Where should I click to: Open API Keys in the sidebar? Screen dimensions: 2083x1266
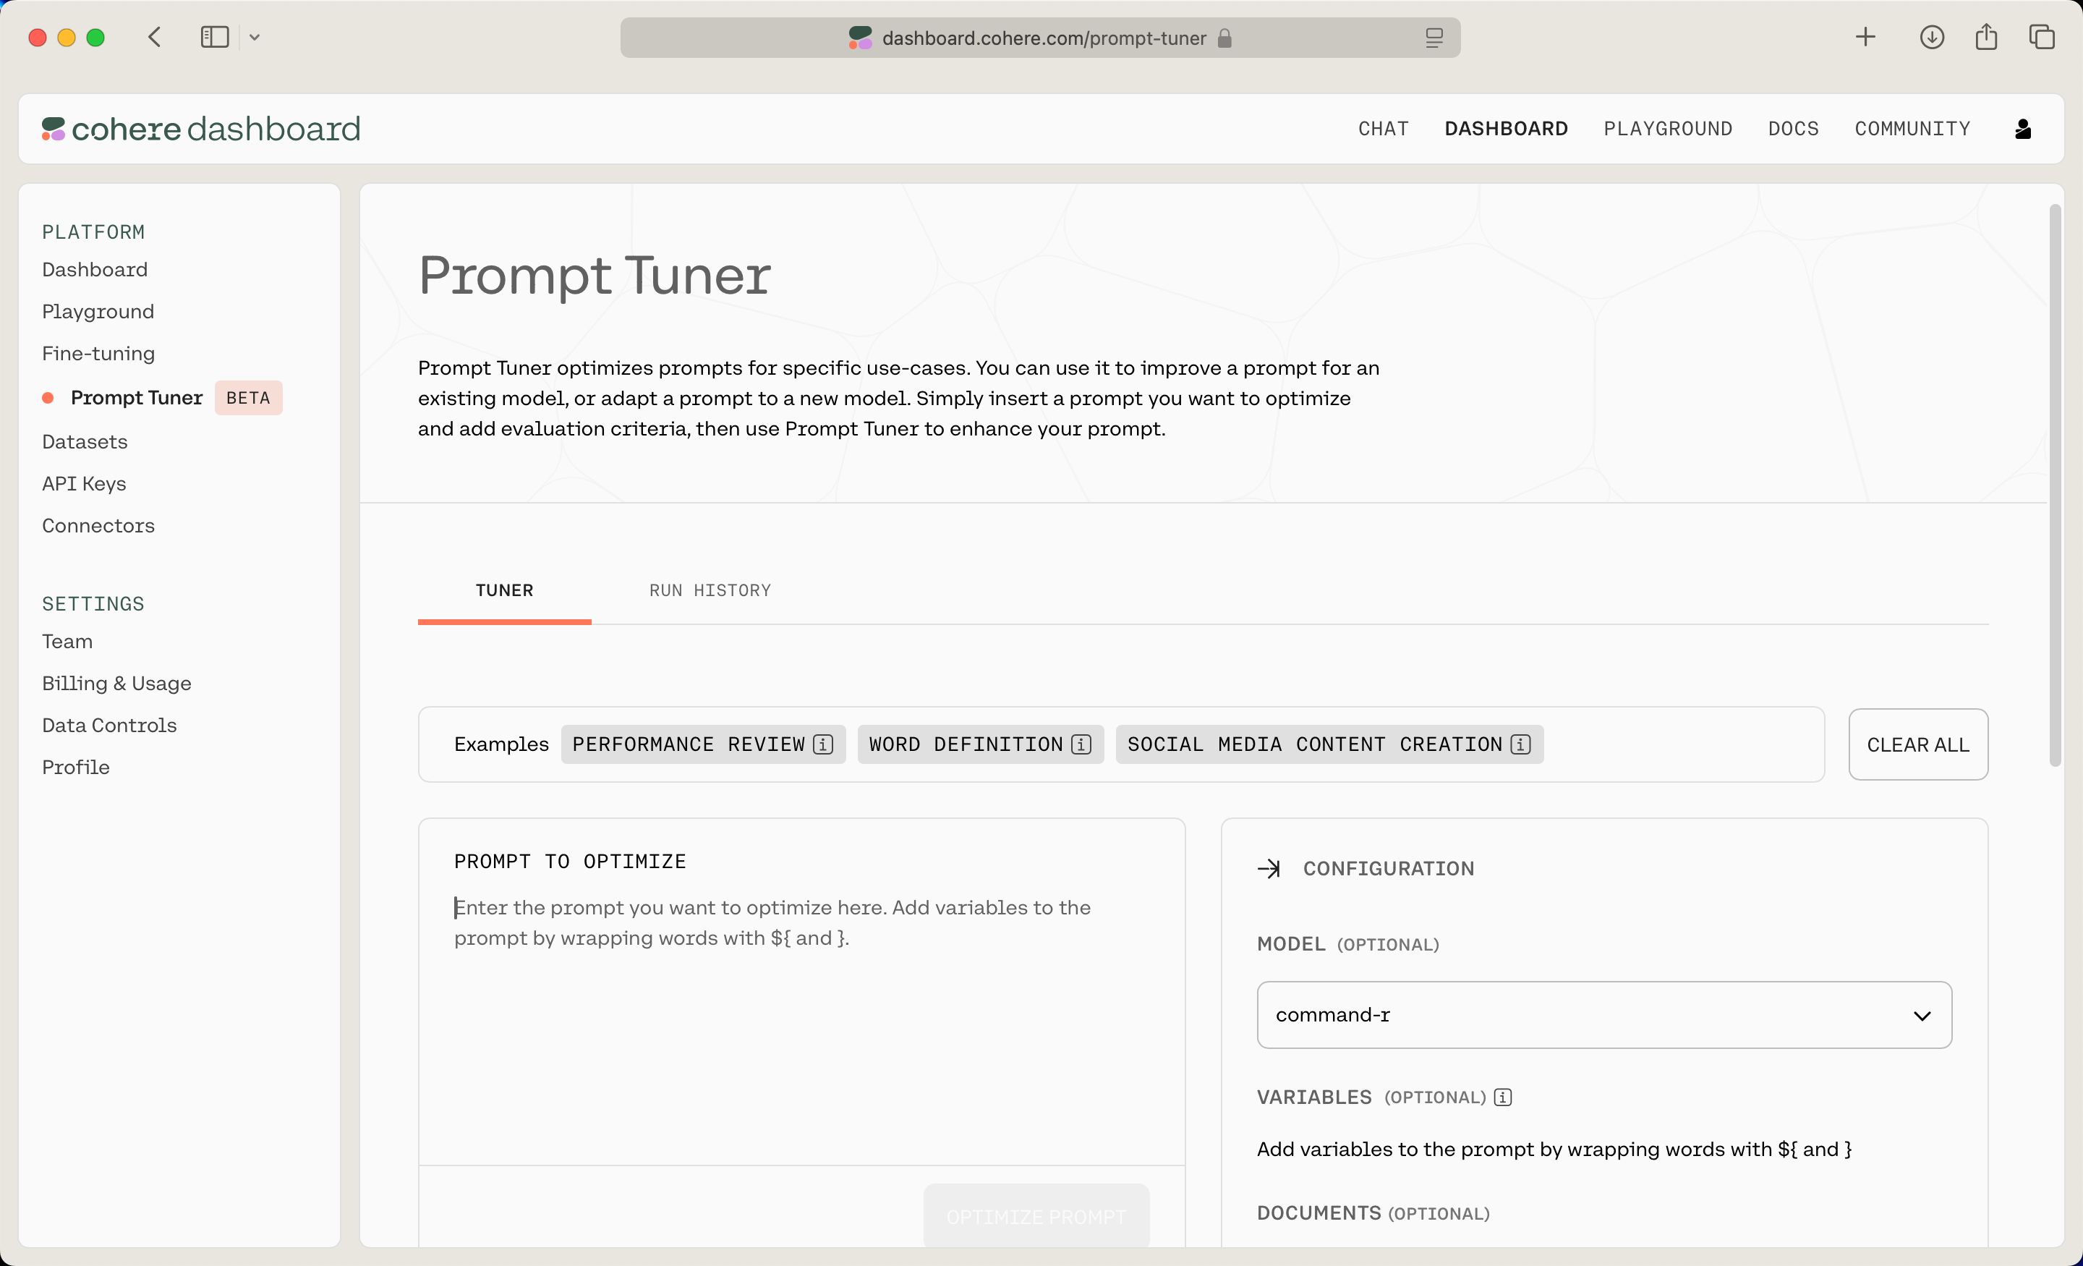point(84,484)
